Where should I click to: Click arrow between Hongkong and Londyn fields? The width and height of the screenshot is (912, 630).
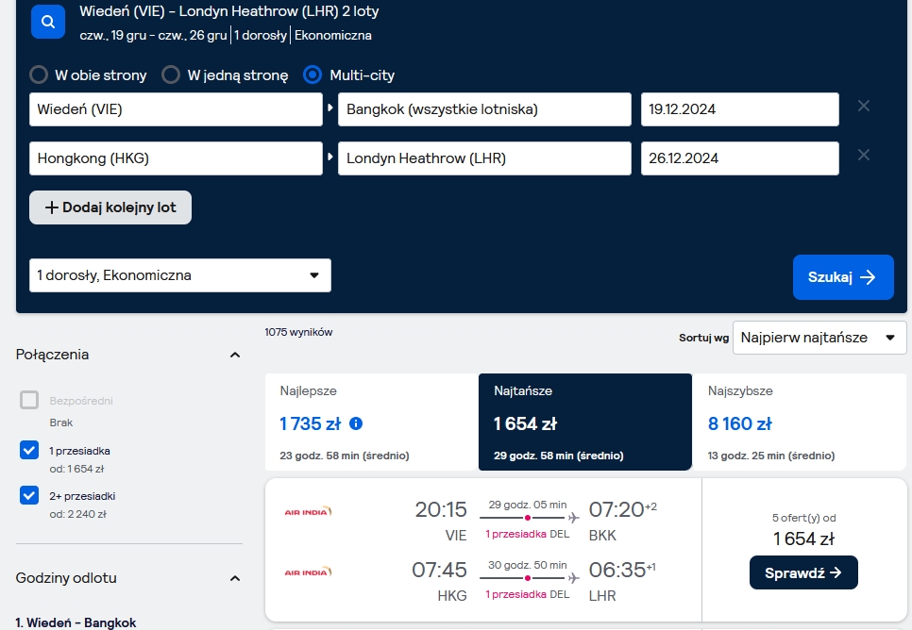pyautogui.click(x=330, y=157)
